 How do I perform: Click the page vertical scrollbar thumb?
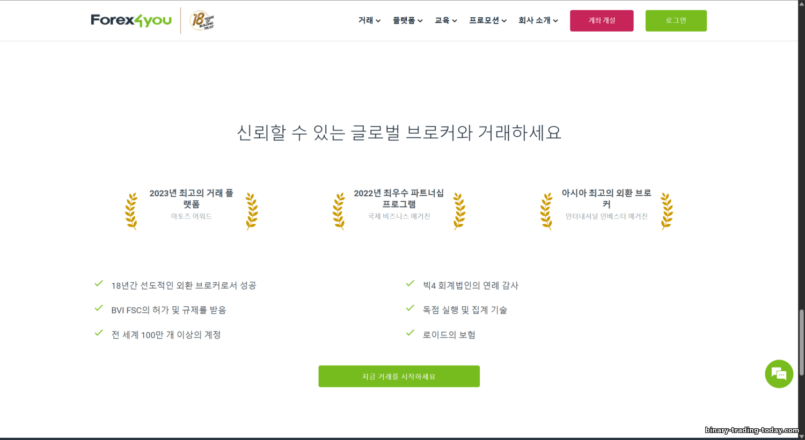click(x=801, y=342)
